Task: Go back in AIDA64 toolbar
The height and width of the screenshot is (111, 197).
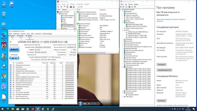Action: pos(58,7)
